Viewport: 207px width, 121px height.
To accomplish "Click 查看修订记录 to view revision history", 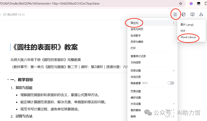I will point(138,56).
